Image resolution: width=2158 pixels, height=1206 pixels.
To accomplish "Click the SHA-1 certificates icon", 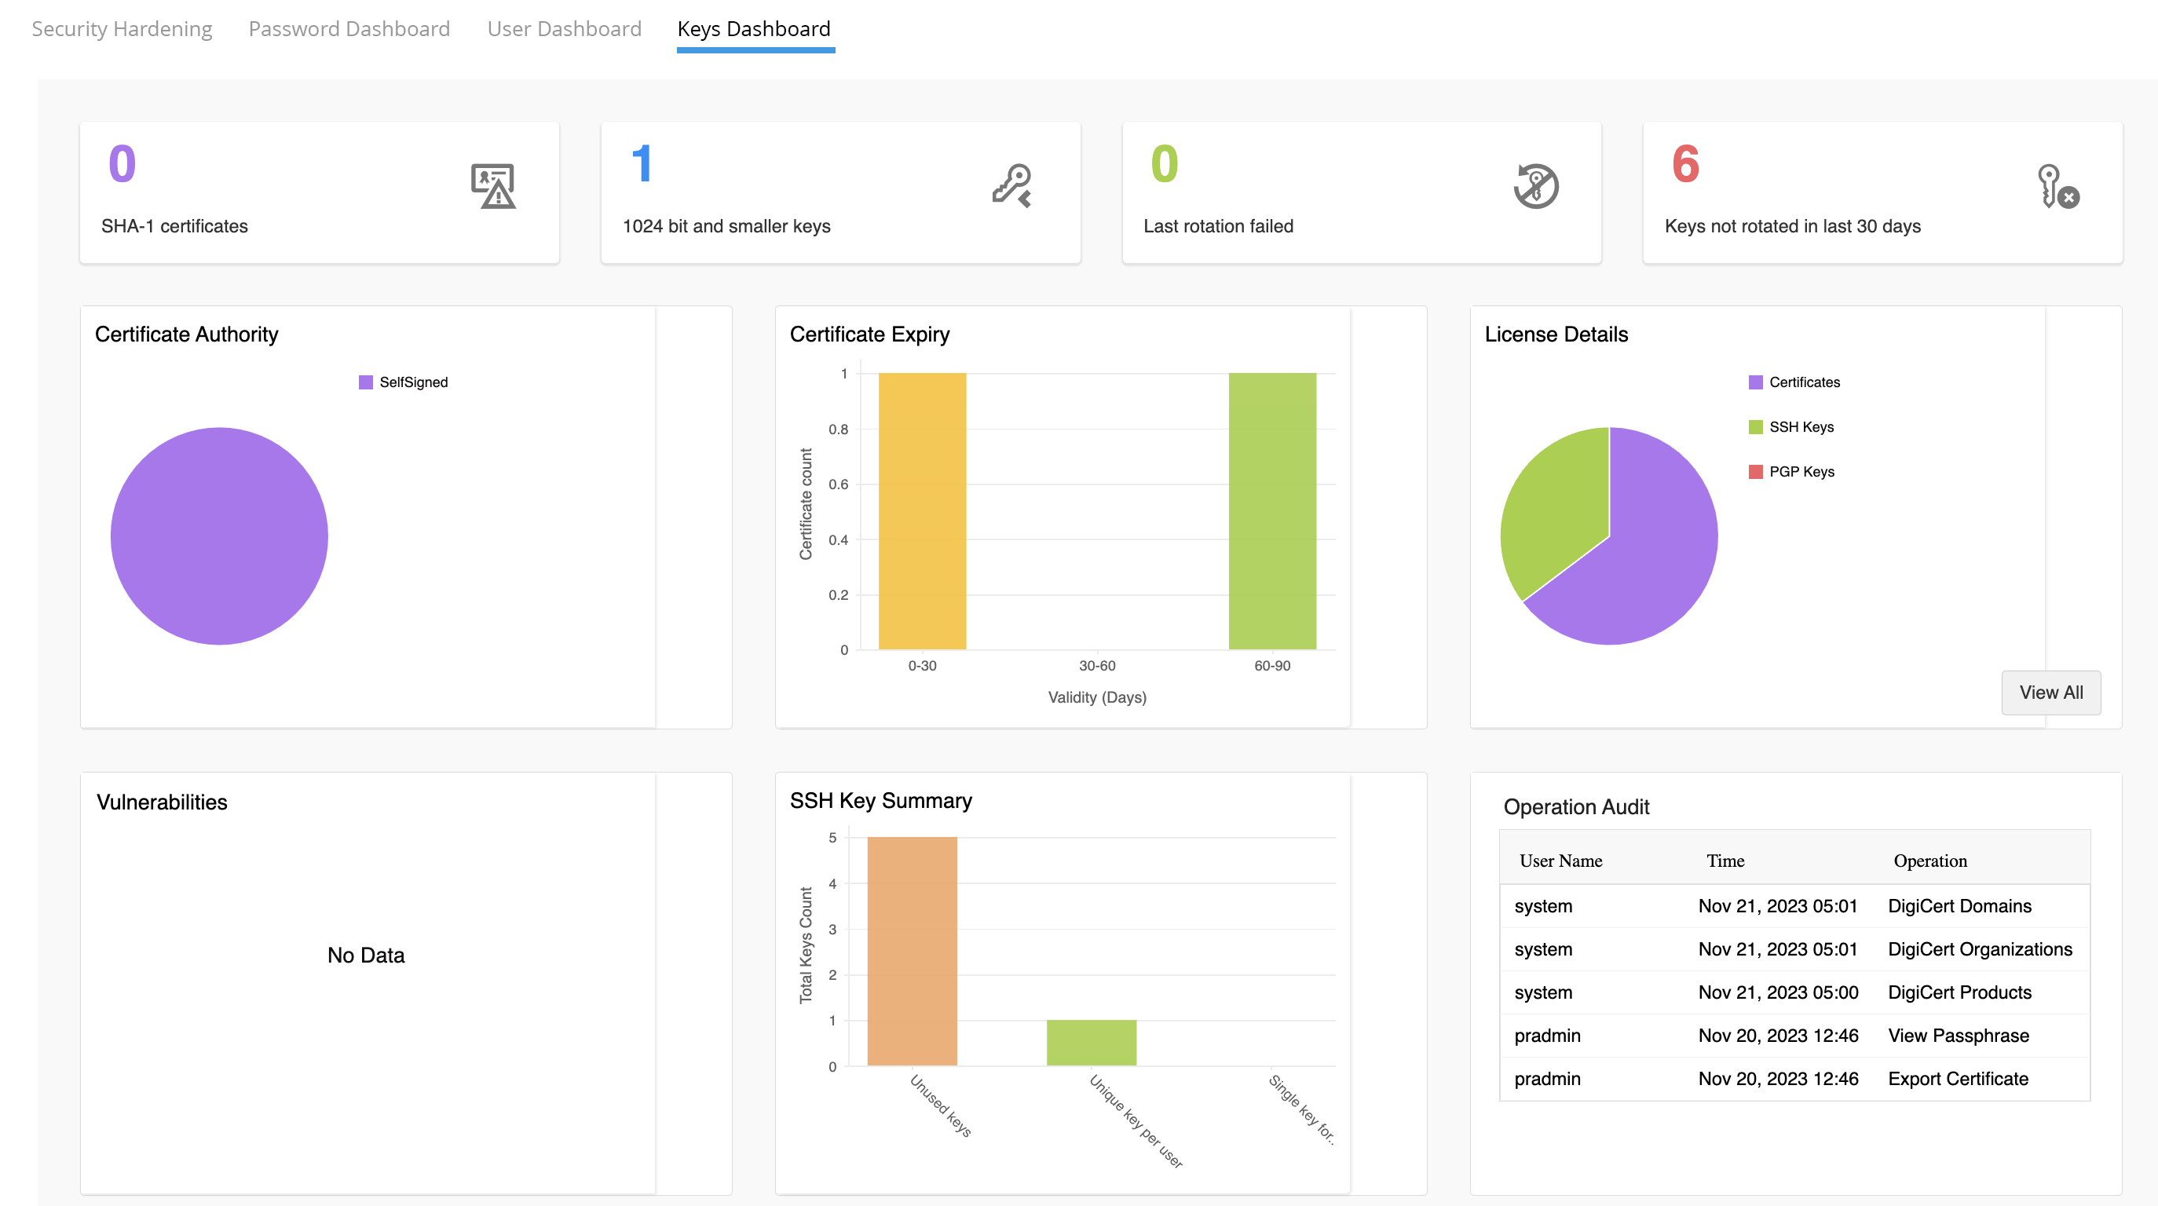I will coord(492,188).
